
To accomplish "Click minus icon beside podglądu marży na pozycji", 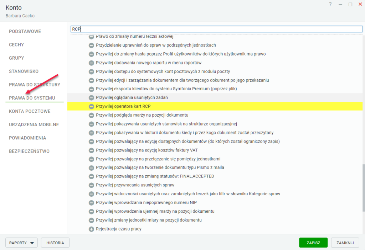I will pyautogui.click(x=91, y=115).
